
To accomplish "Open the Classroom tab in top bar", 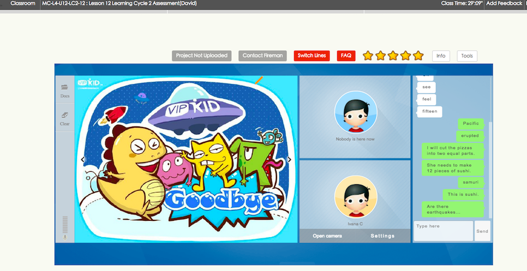I will pos(23,3).
